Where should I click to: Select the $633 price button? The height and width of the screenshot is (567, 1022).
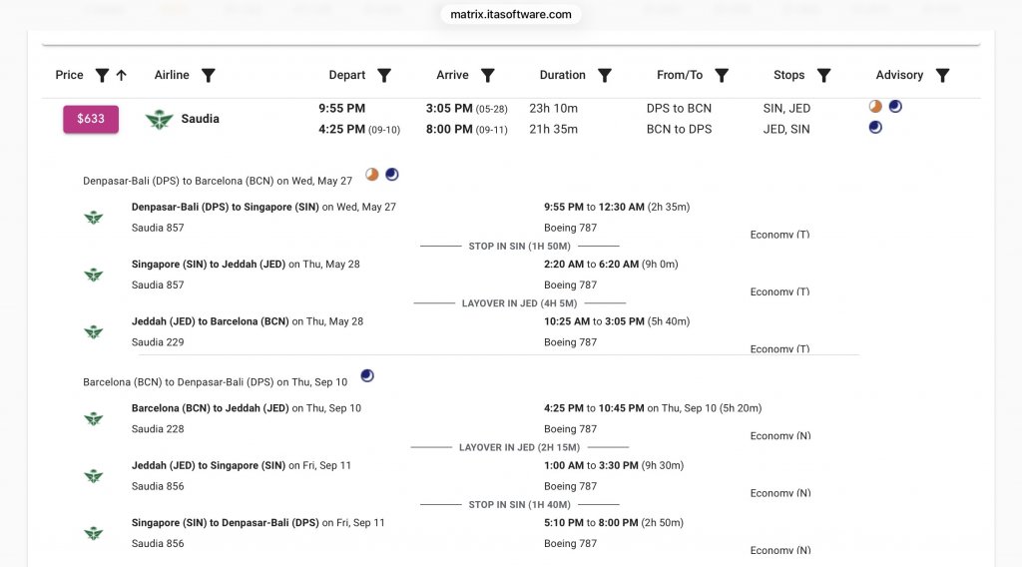tap(91, 119)
